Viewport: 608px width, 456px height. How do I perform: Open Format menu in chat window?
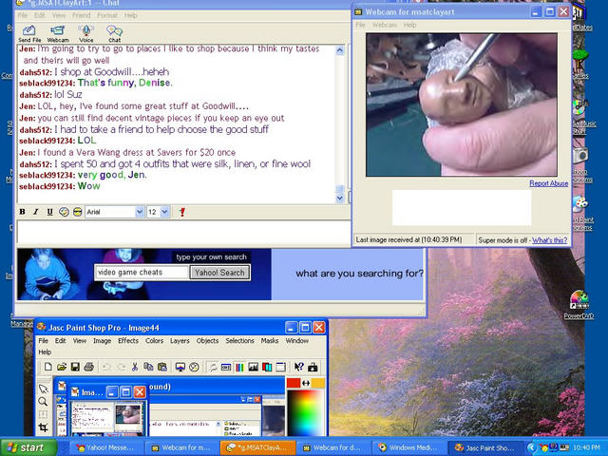[107, 15]
